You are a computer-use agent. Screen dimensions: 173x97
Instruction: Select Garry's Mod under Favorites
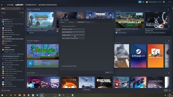pyautogui.click(x=8, y=28)
